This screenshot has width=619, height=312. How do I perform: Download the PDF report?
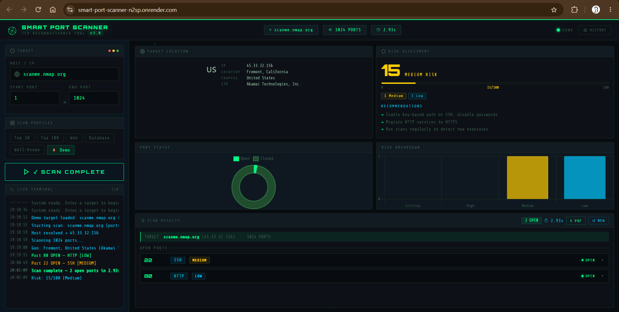coord(576,220)
